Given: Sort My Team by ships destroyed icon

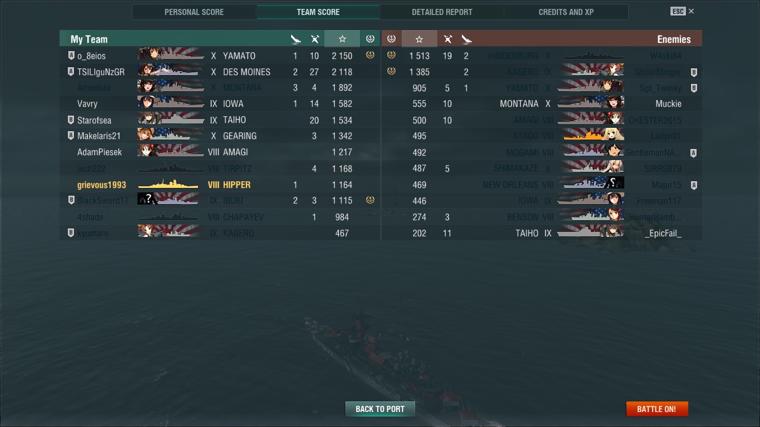Looking at the screenshot, I should pos(295,39).
